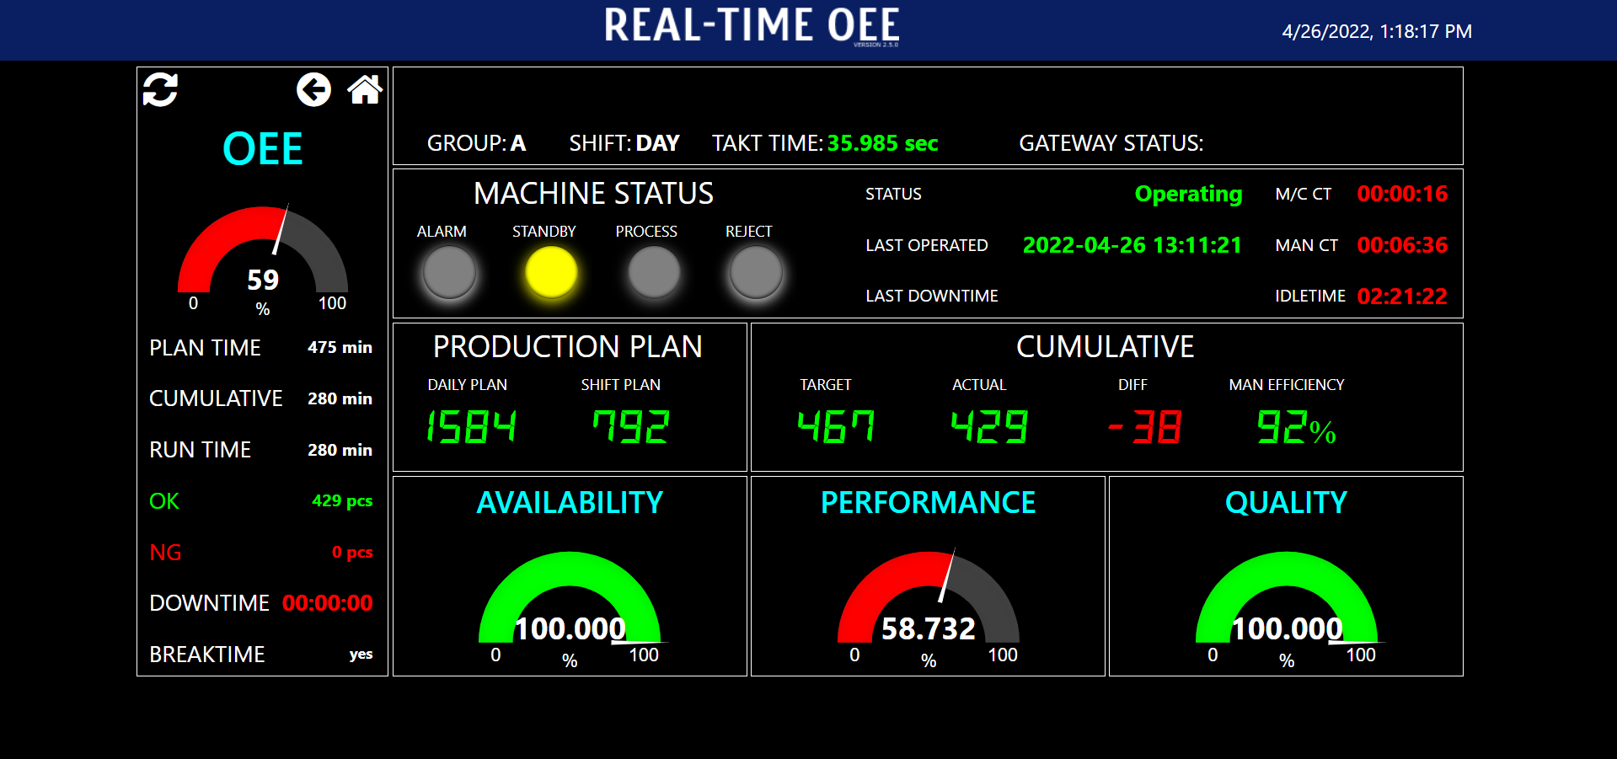This screenshot has width=1617, height=759.
Task: Click the cumulative Actual value 429
Action: 989,426
